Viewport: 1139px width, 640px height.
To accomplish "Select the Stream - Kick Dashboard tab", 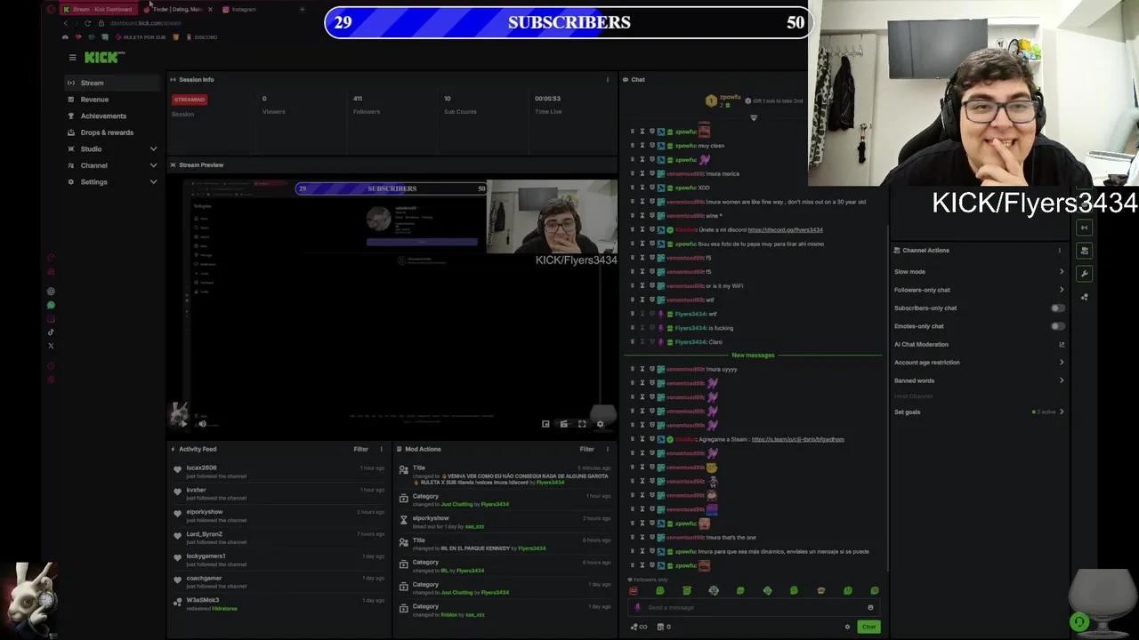I will 98,9.
